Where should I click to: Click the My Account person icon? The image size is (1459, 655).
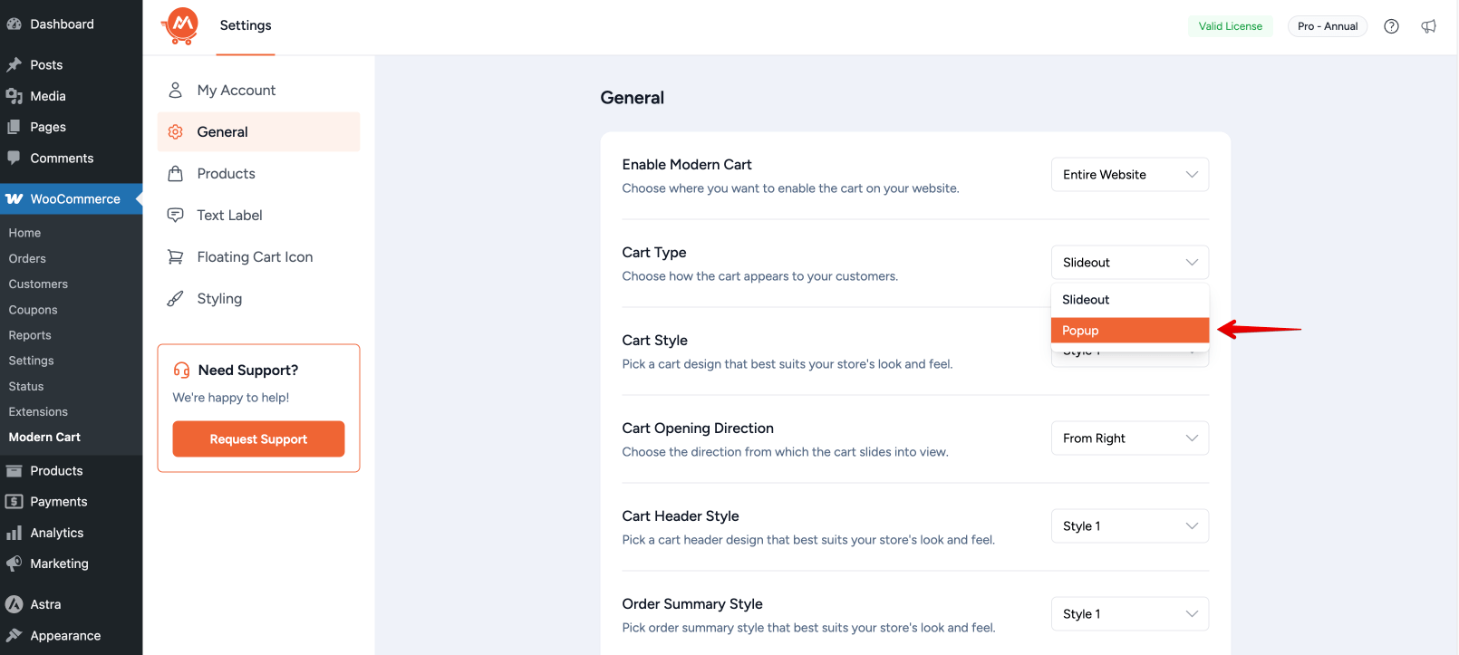(176, 90)
